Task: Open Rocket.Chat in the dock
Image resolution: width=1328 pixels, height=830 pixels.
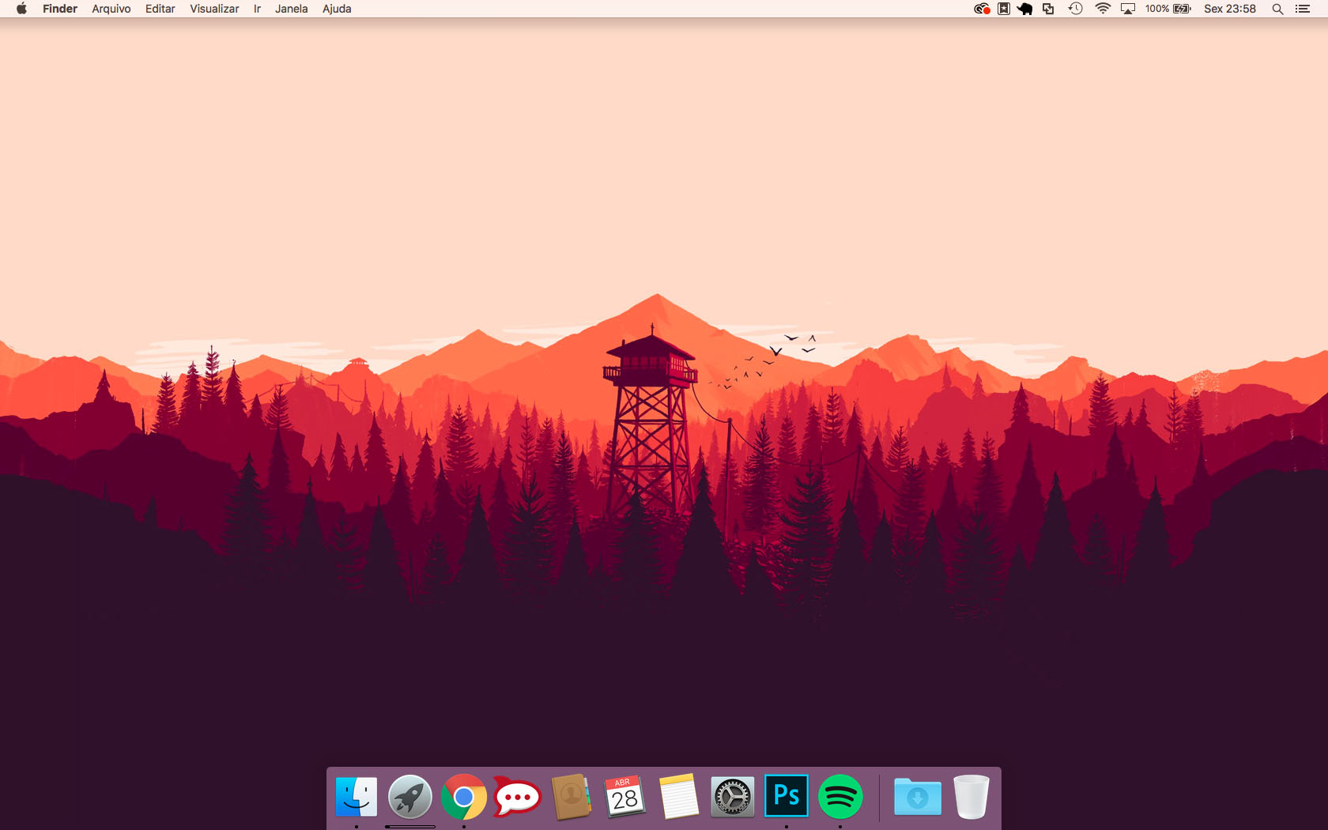Action: (517, 797)
